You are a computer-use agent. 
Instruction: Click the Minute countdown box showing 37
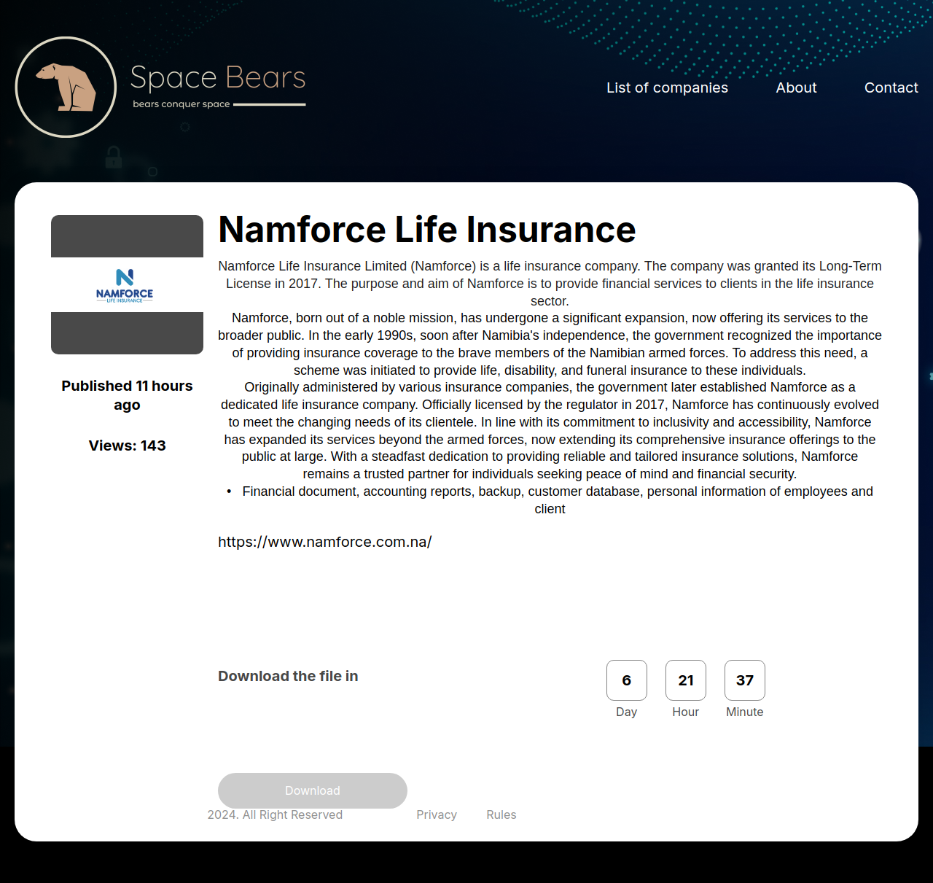744,680
